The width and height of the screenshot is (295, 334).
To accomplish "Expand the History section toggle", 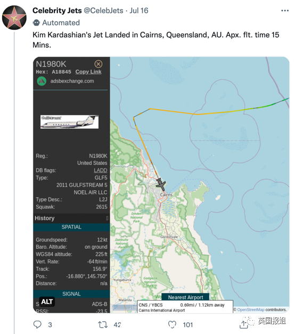I will click(x=107, y=218).
